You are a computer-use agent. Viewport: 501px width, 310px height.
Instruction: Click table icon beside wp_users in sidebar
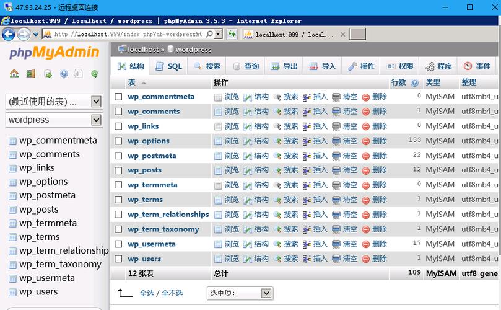coord(12,293)
